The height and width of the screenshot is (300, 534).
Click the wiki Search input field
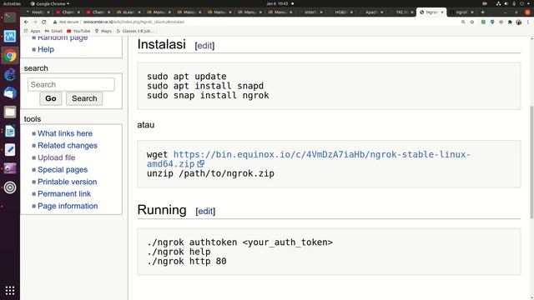71,84
